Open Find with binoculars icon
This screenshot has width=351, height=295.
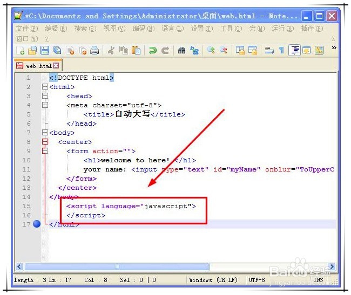pos(181,50)
